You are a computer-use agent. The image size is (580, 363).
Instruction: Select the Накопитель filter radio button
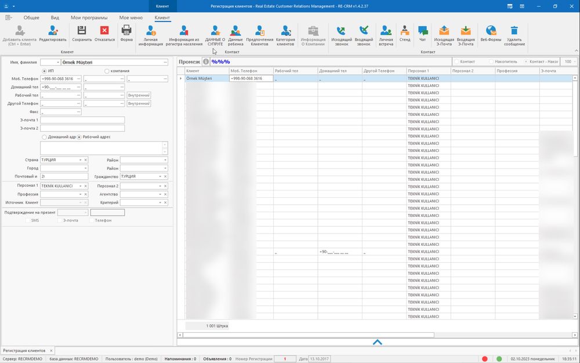491,61
